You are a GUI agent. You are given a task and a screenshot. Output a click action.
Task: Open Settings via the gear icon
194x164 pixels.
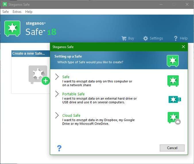pyautogui.click(x=145, y=38)
